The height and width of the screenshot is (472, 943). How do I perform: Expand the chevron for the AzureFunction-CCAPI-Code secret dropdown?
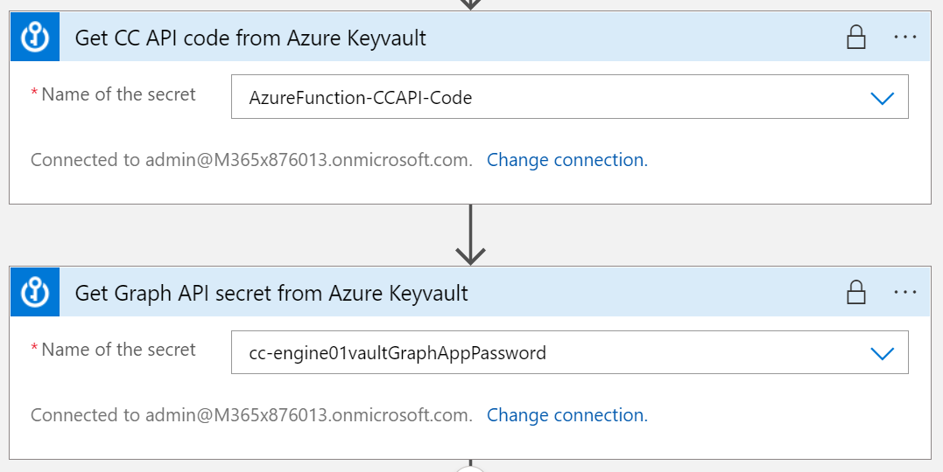[x=883, y=98]
